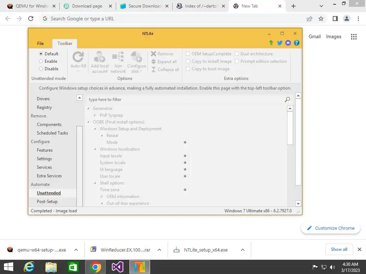
Task: Click the NTLite taskbar icon
Action: click(x=140, y=267)
